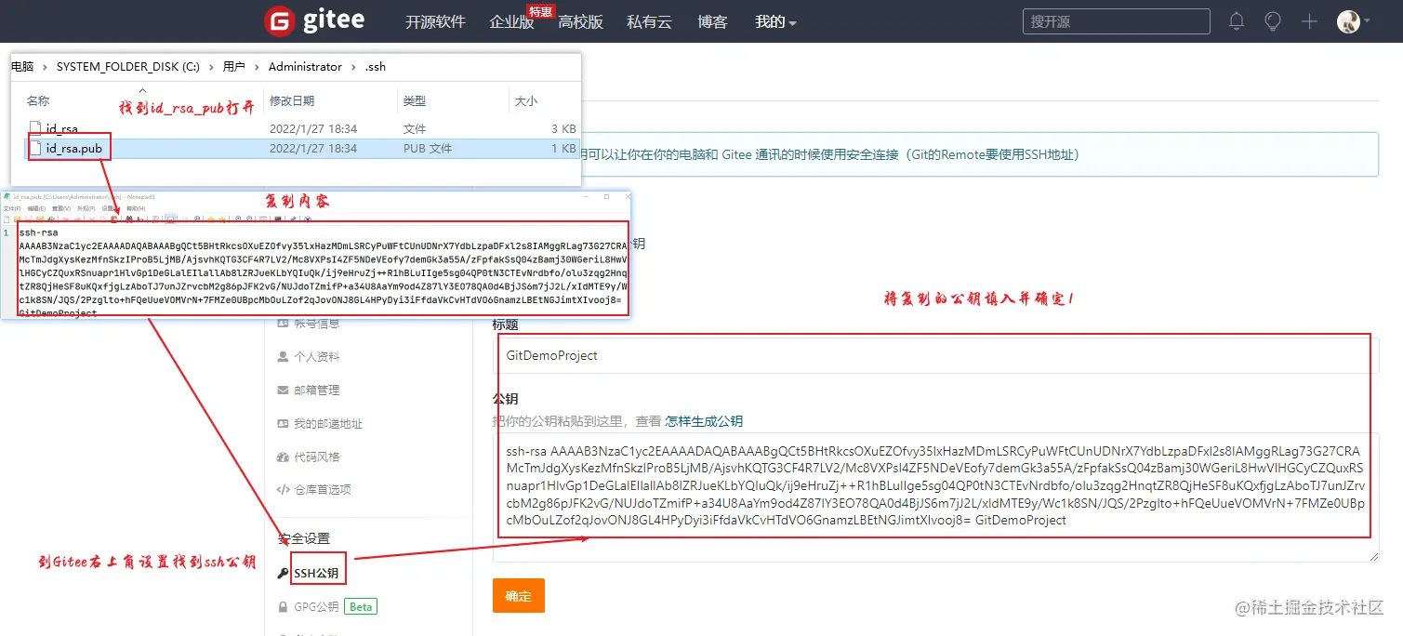Viewport: 1403px width, 636px height.
Task: Open 博客 in Gitee navigation
Action: tap(712, 21)
